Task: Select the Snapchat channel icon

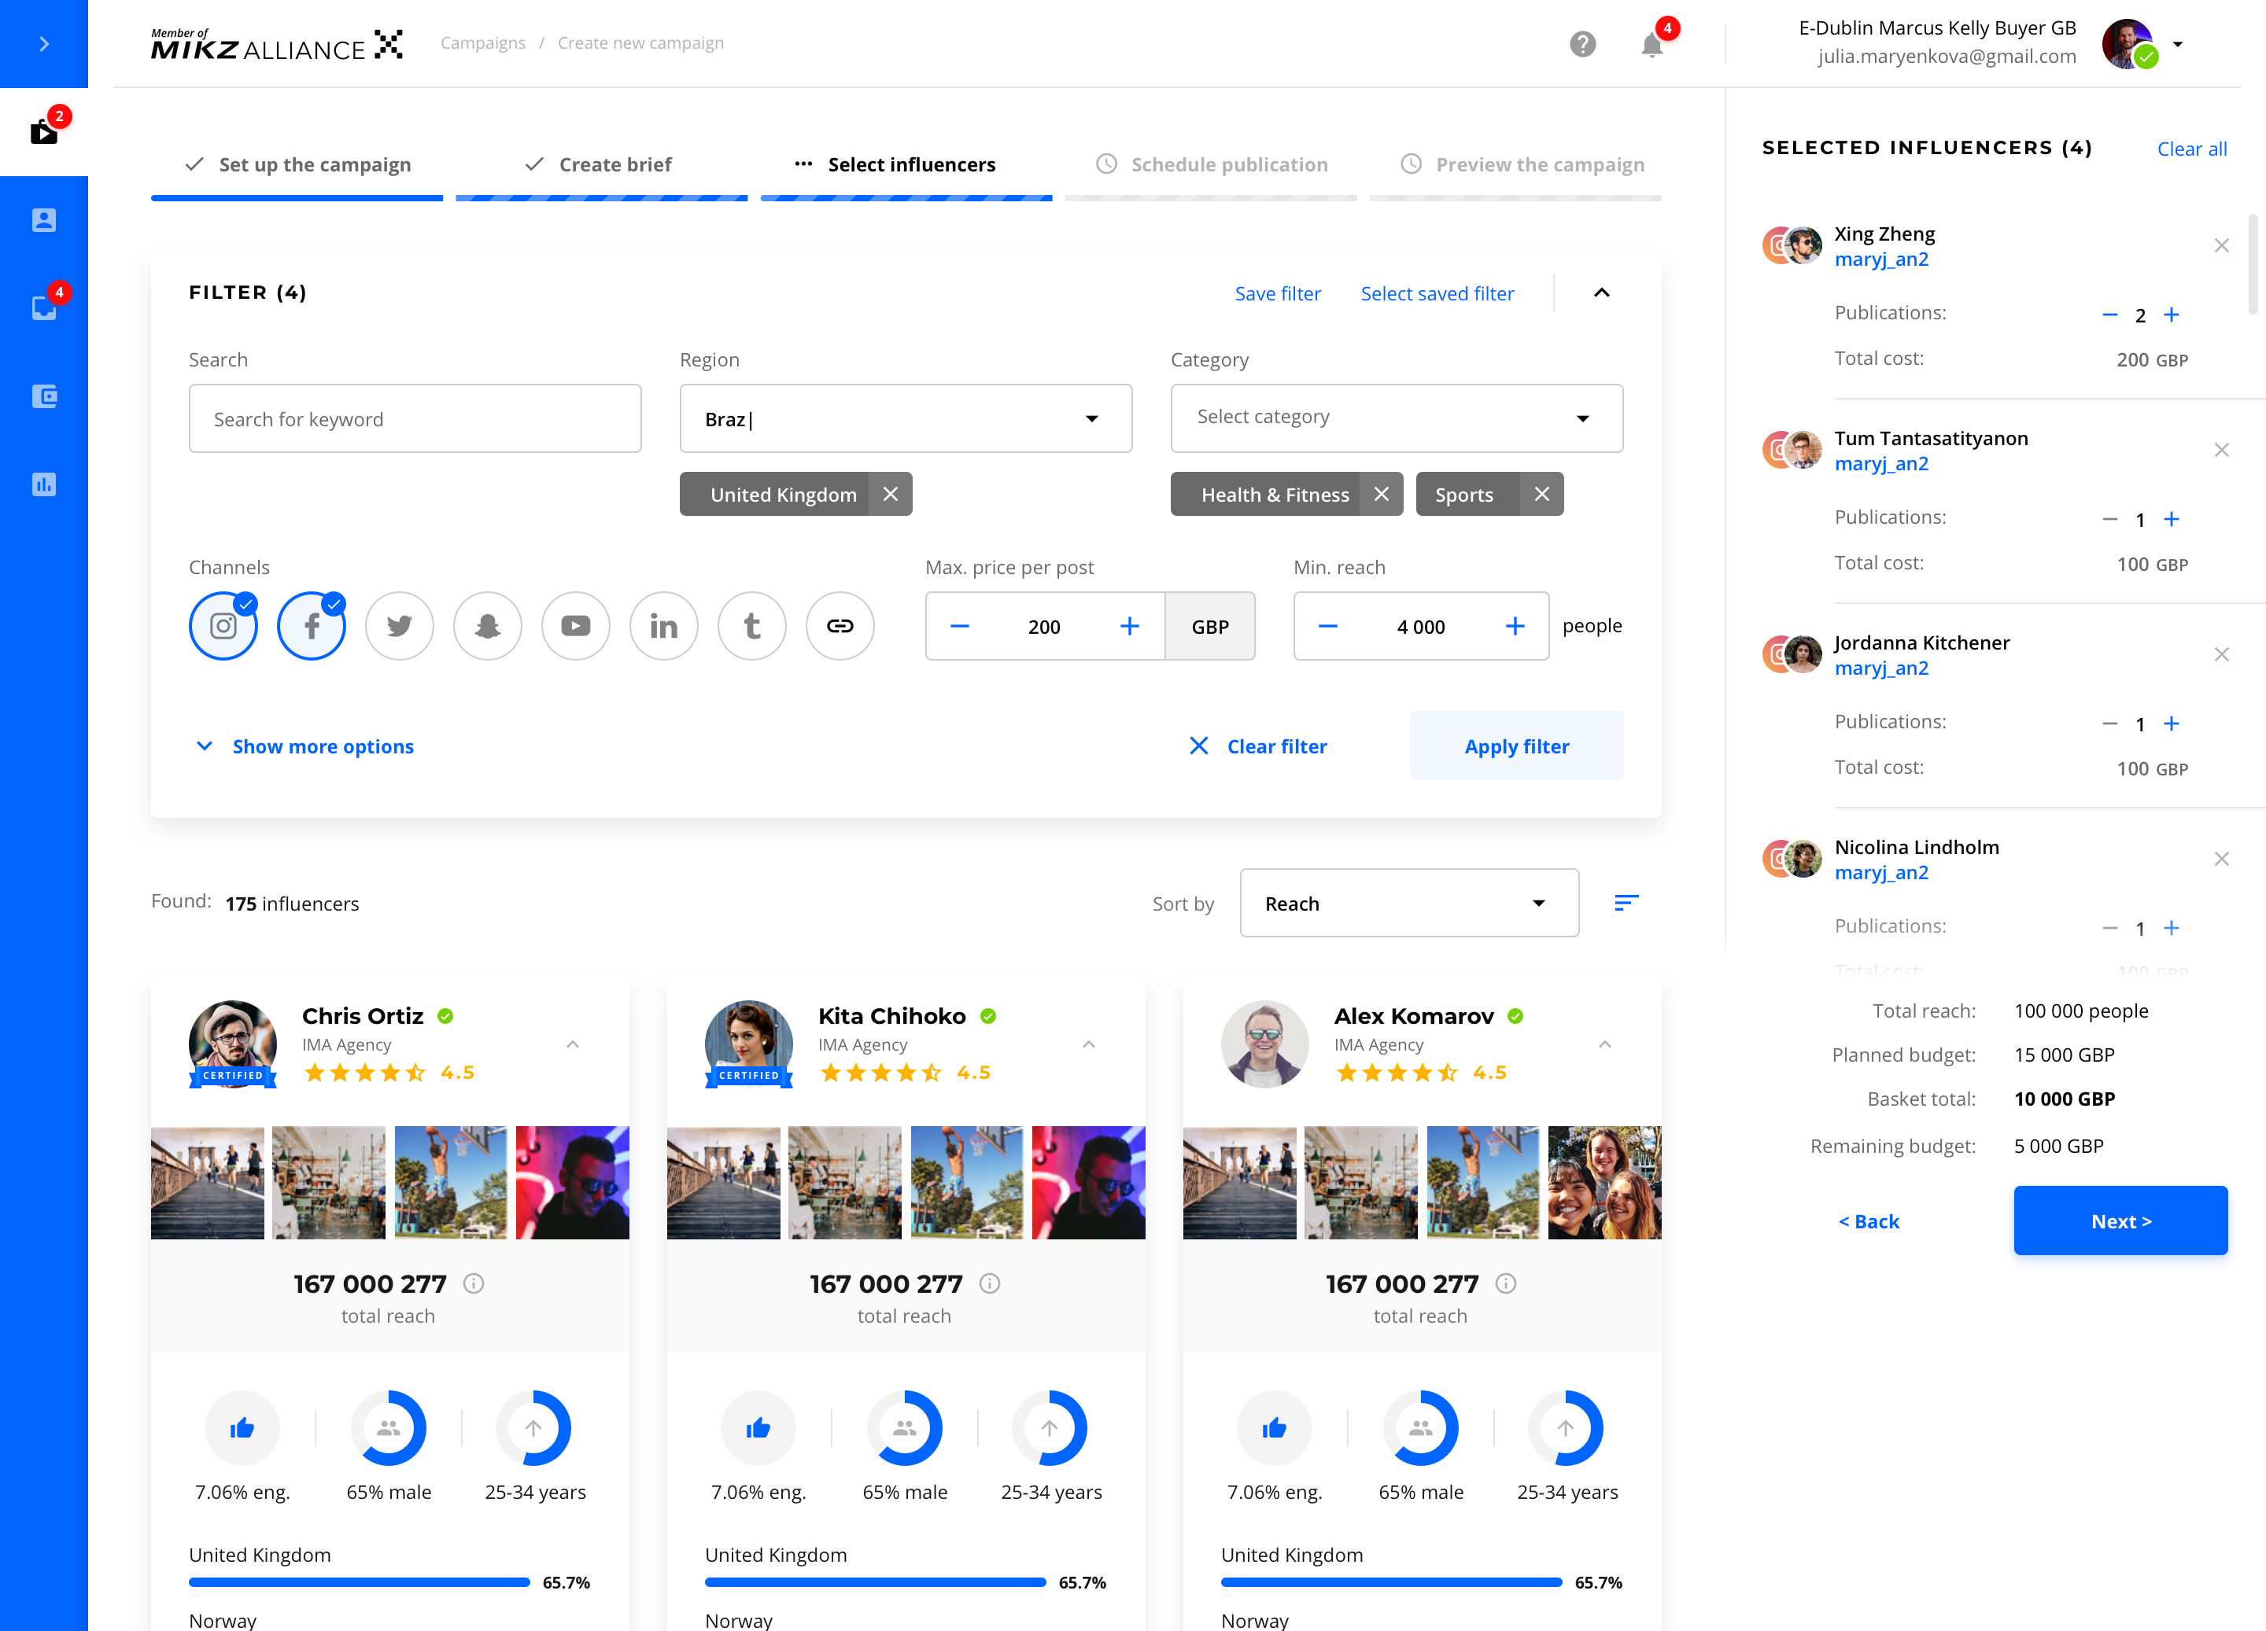Action: coord(488,626)
